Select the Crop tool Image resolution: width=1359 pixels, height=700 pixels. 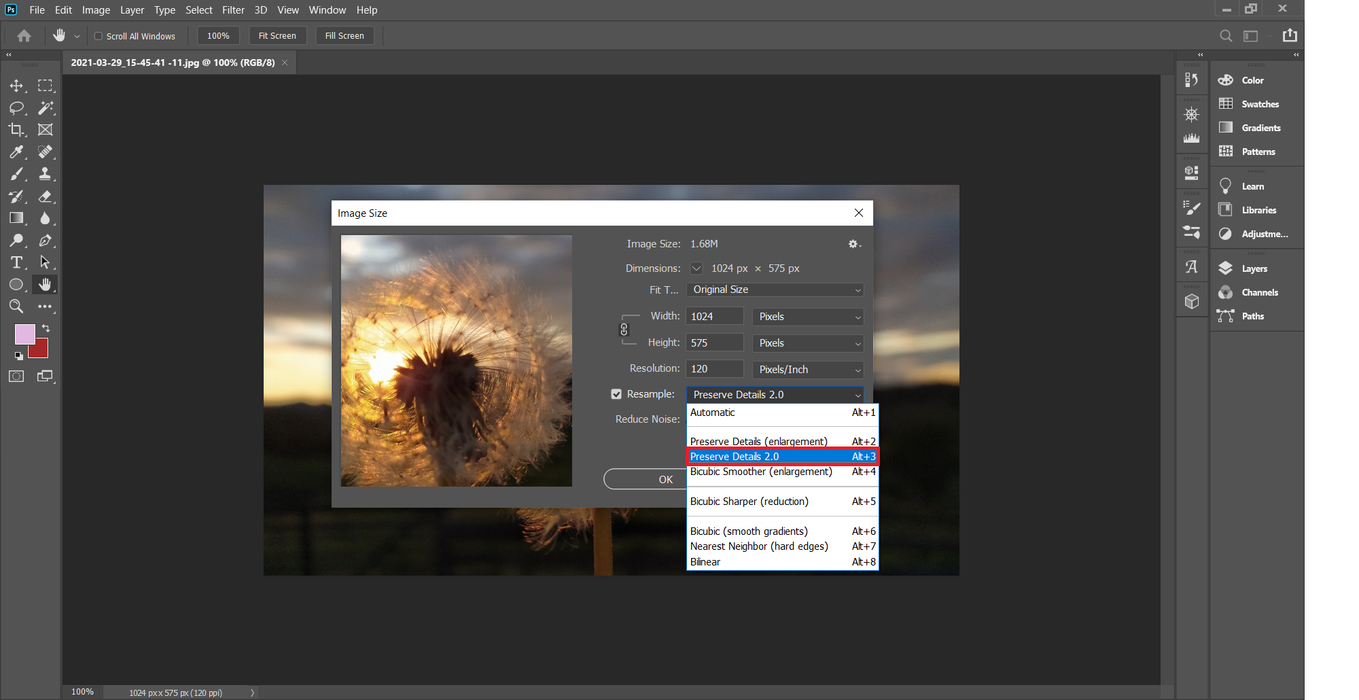(x=16, y=130)
